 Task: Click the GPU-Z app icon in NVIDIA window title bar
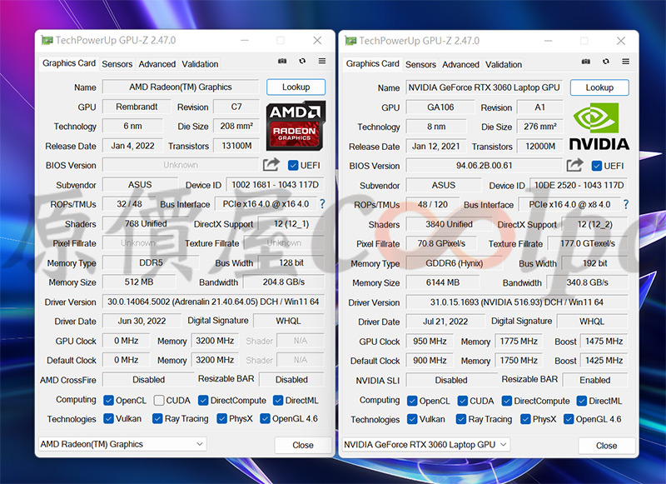[x=350, y=41]
